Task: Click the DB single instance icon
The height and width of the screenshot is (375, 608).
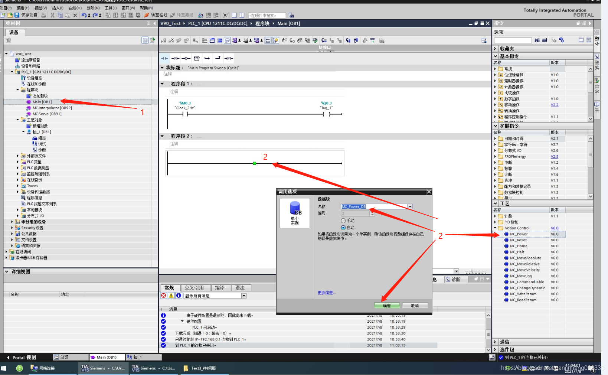Action: [x=295, y=213]
